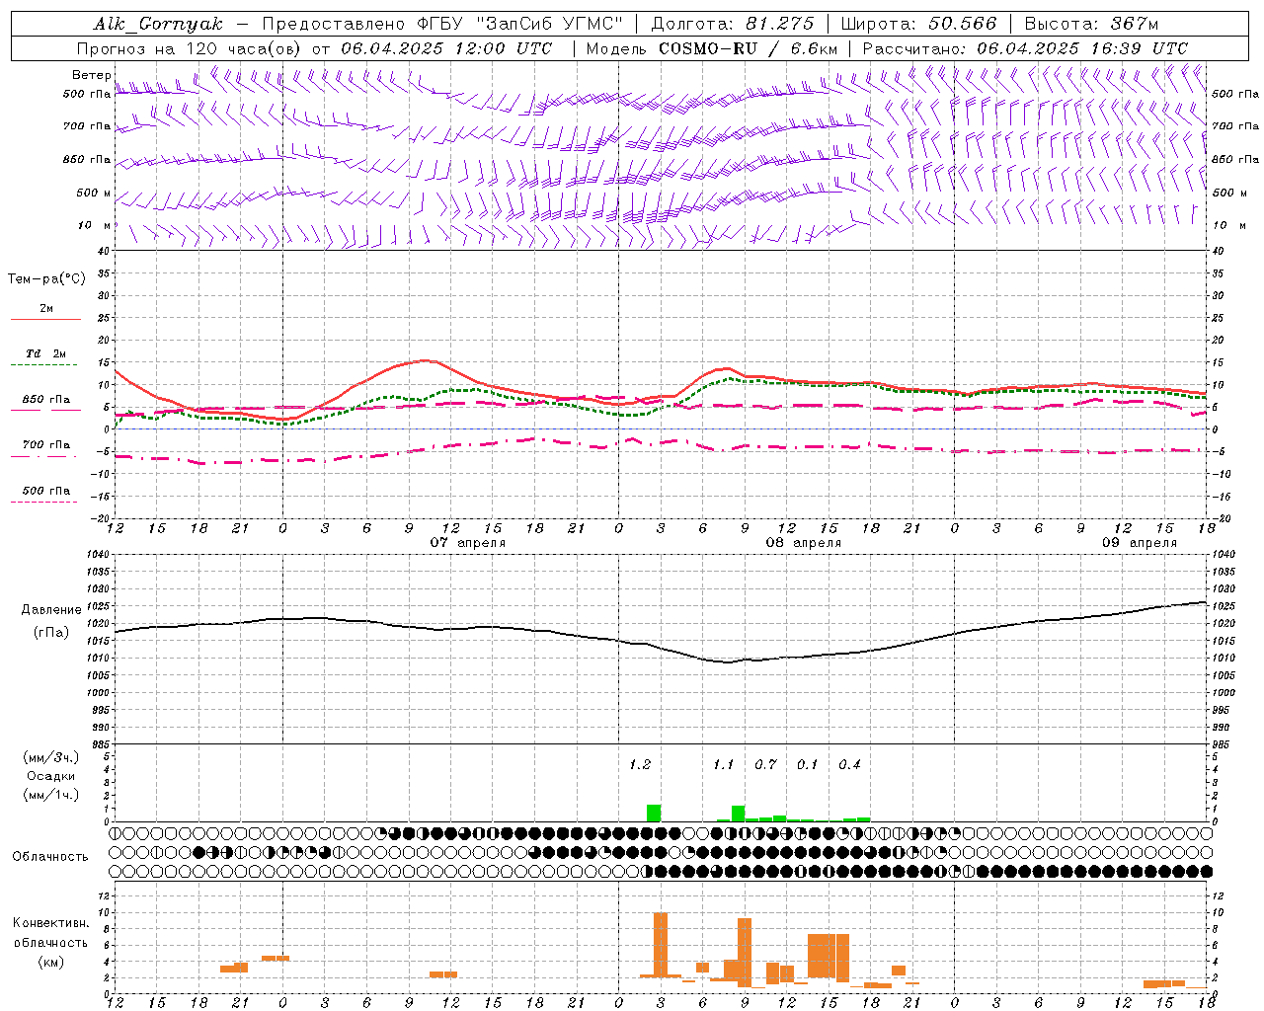Click the 08 апреля date label
Viewport: 1264px width, 1011px height.
tap(804, 543)
